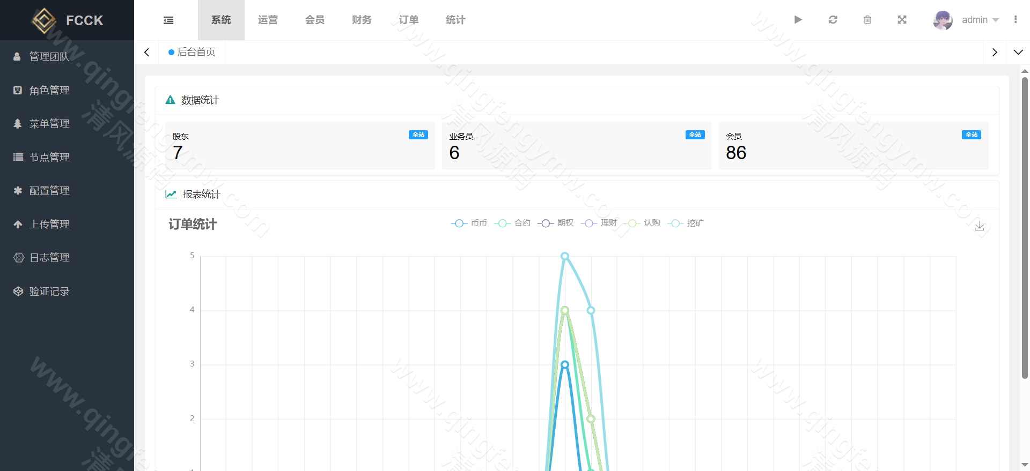Hide the 期权 series in the legend
Viewport: 1030px width, 471px height.
[556, 223]
